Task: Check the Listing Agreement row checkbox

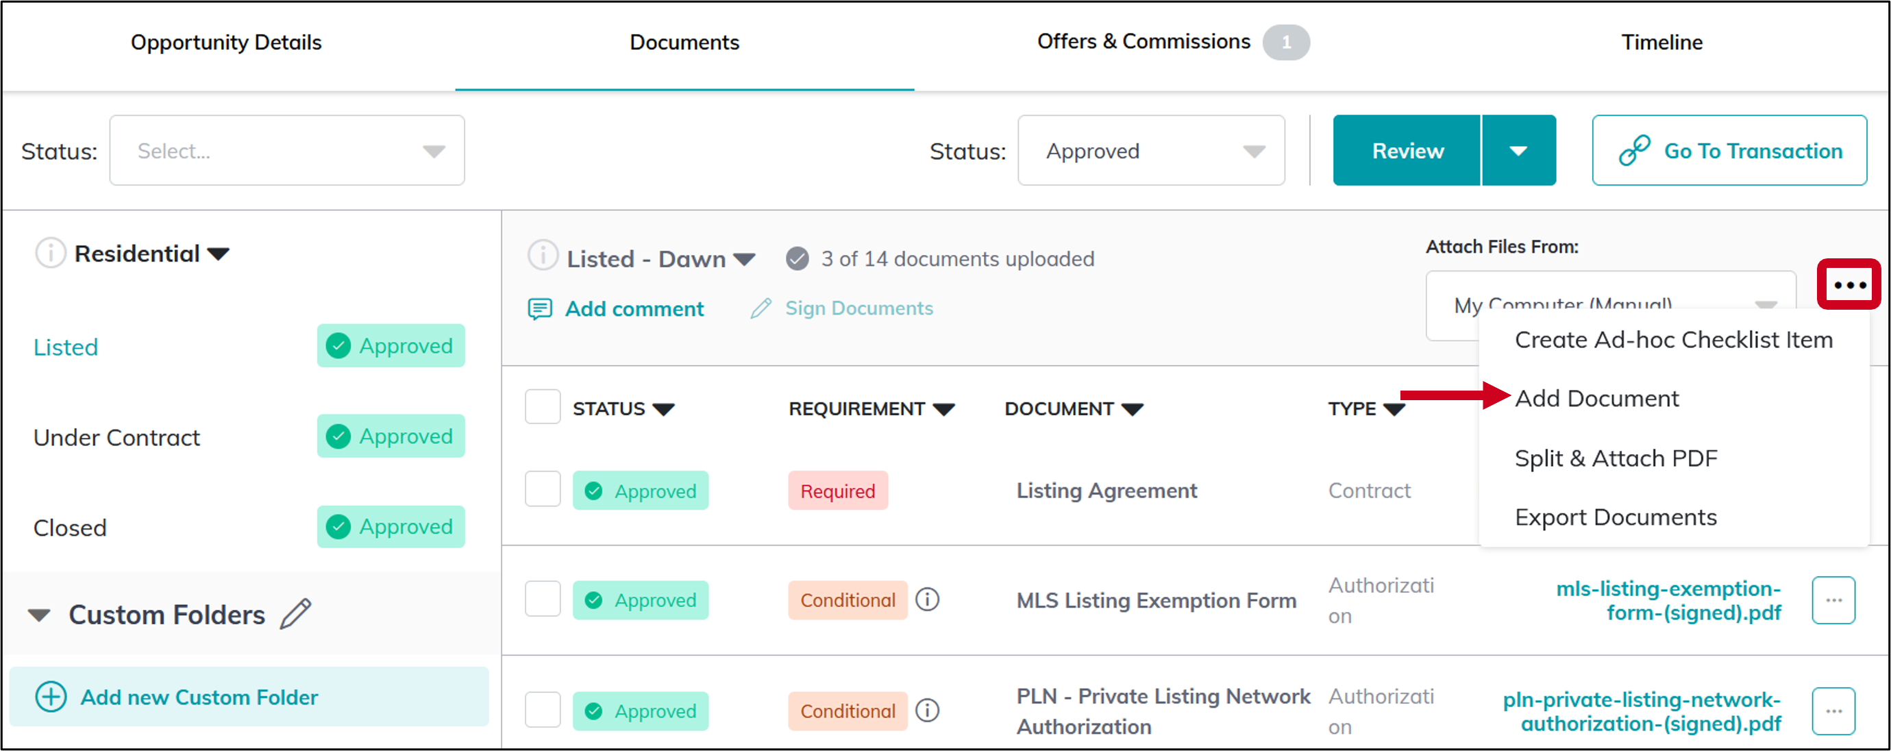Action: (543, 489)
